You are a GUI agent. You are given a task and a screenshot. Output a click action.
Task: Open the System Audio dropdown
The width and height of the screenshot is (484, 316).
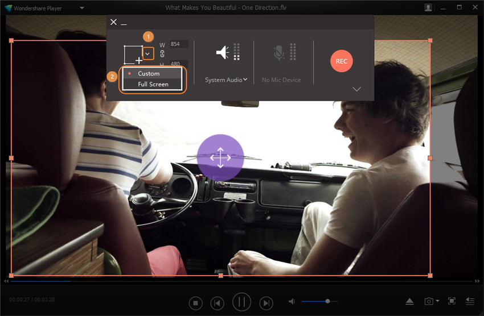pos(226,80)
